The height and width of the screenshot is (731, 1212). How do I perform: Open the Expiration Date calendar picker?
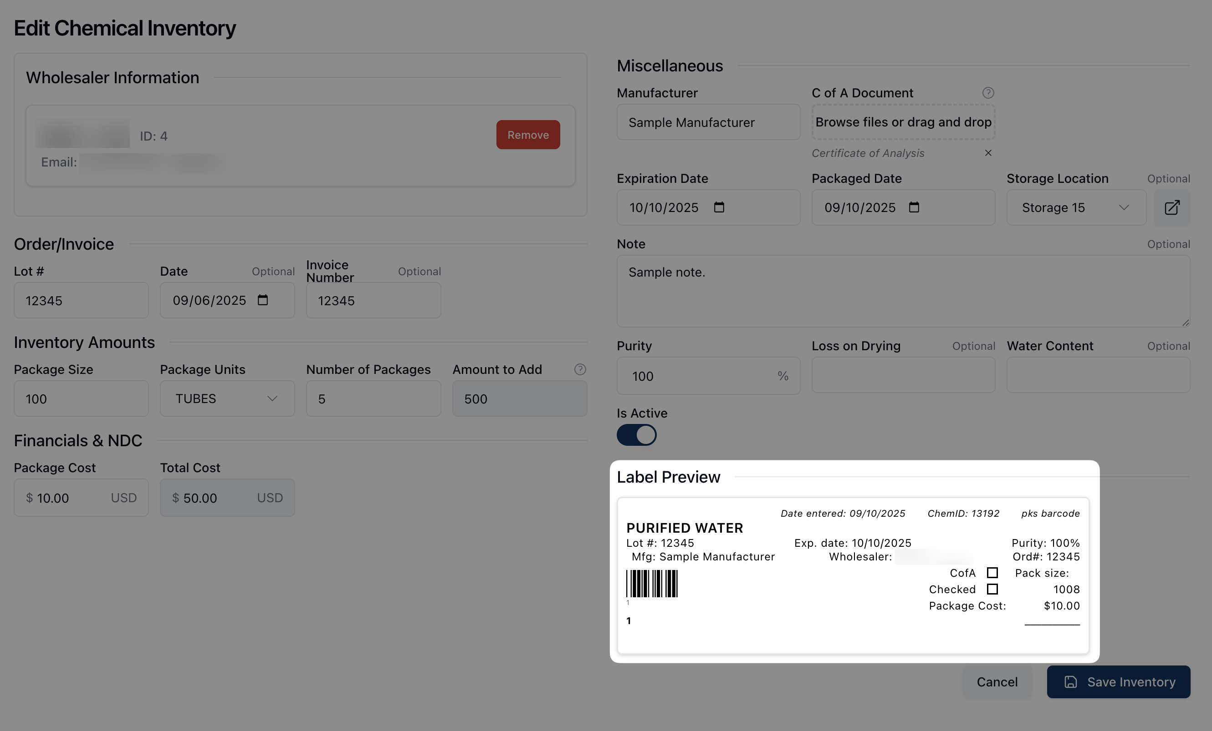tap(719, 207)
